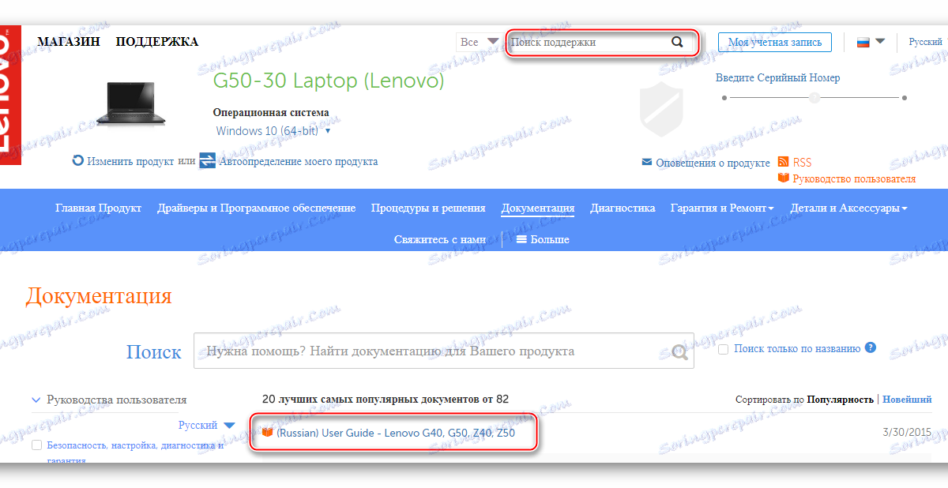Click the magnifier icon in support search
948x488 pixels.
tap(677, 43)
